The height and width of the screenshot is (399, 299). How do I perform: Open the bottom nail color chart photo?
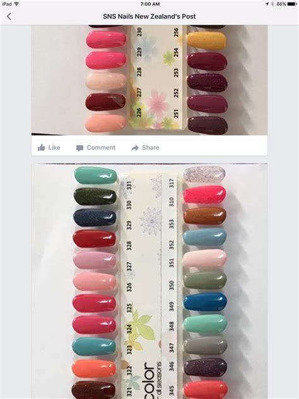(149, 281)
